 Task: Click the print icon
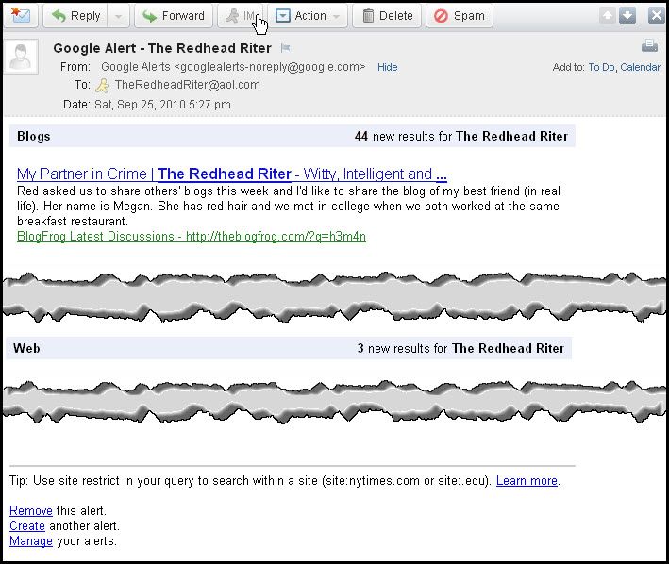649,45
